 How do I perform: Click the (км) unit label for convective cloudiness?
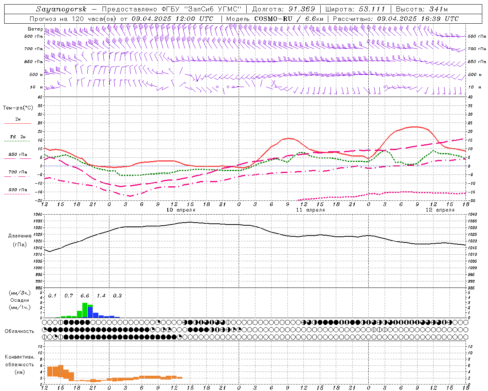(x=20, y=372)
